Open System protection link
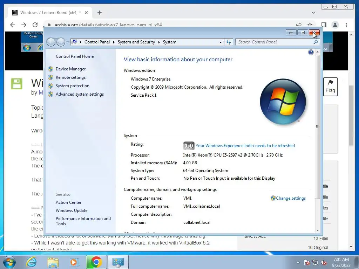The width and height of the screenshot is (359, 269). tap(72, 86)
